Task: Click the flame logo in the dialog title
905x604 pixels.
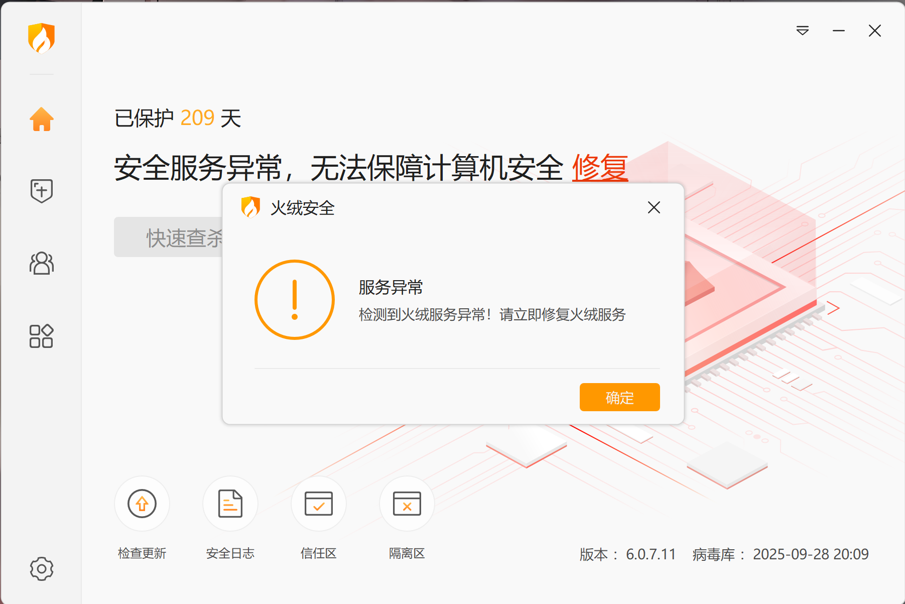Action: pos(250,207)
